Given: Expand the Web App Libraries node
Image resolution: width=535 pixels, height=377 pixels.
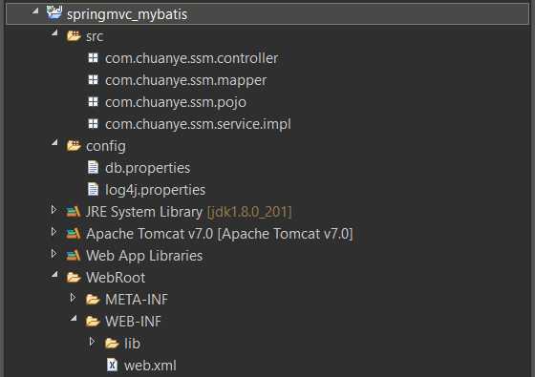Looking at the screenshot, I should (x=53, y=253).
